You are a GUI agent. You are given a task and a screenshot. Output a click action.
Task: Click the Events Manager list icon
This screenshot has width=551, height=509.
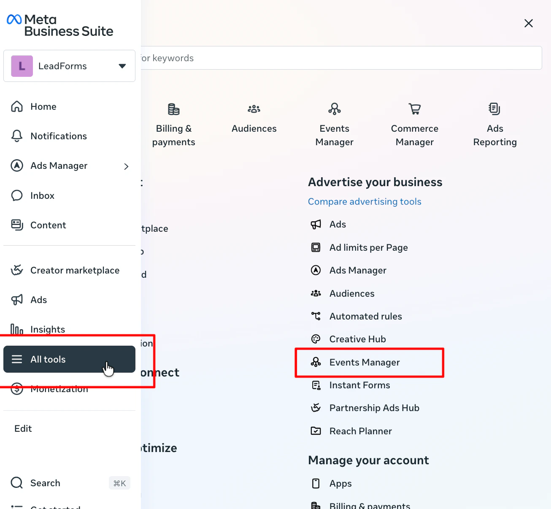click(x=316, y=362)
